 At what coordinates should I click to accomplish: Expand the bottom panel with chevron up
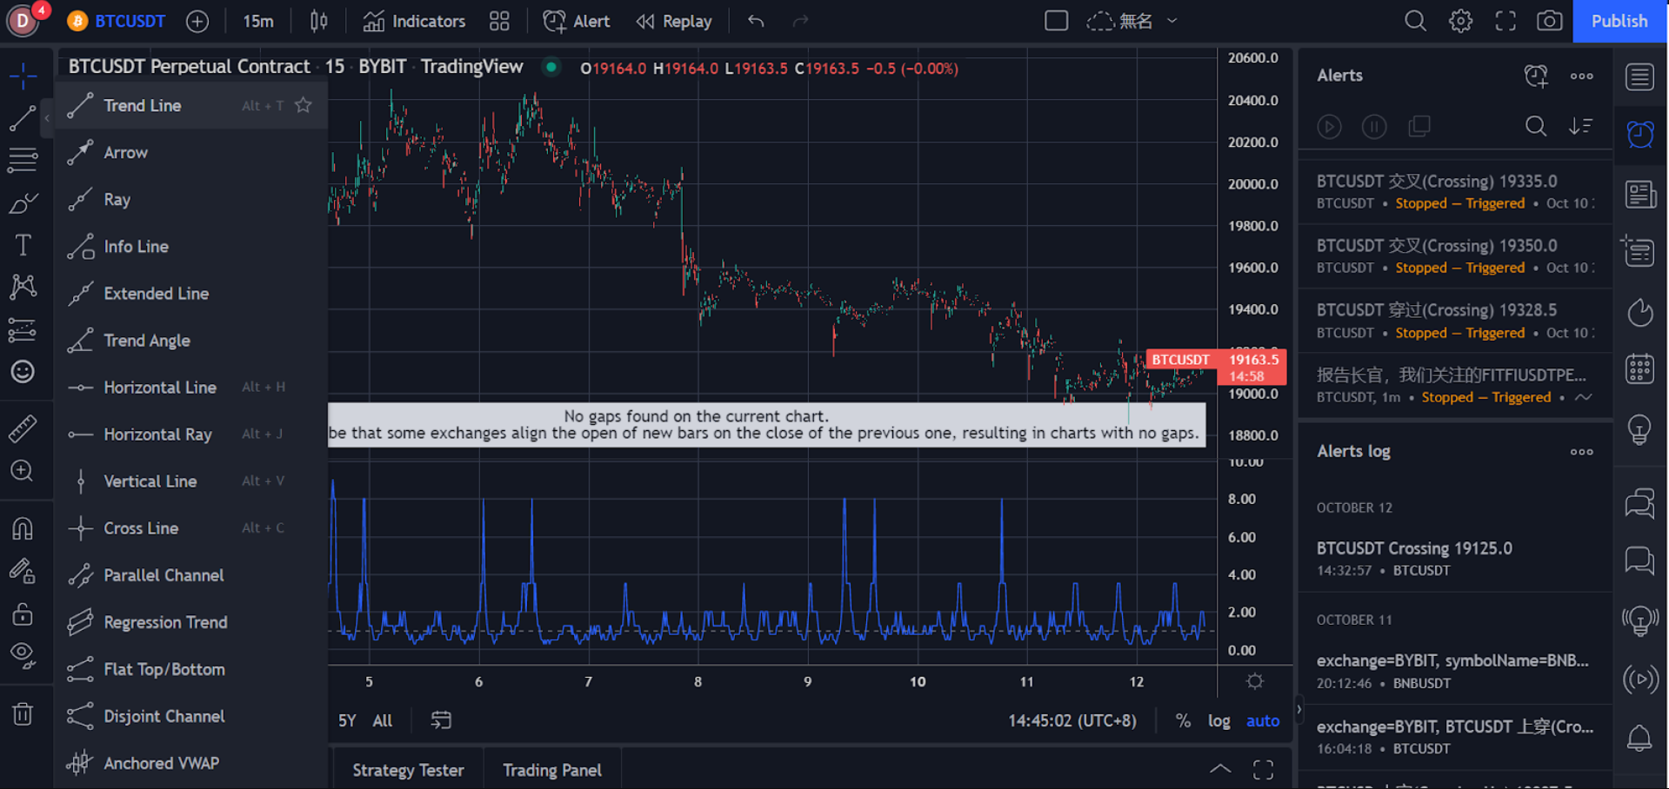click(1220, 769)
